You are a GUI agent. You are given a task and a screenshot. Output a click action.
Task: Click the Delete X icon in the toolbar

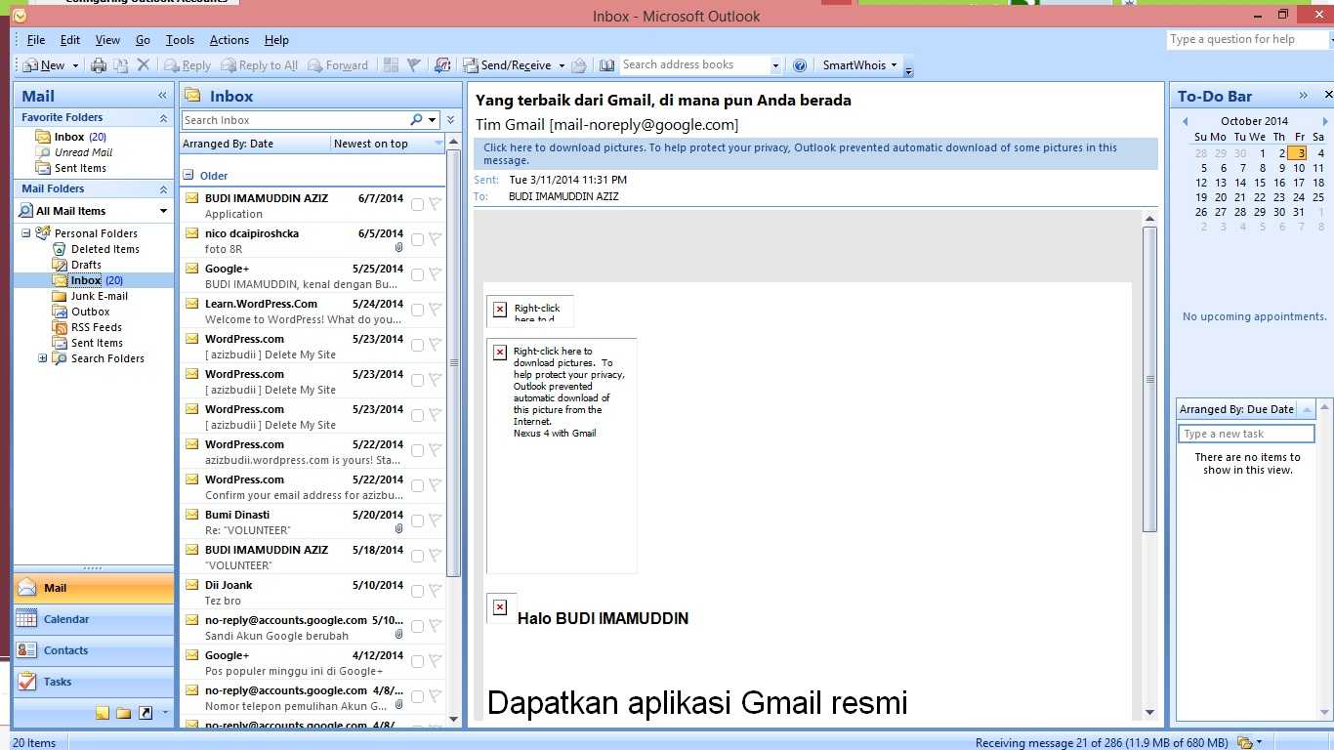pyautogui.click(x=143, y=65)
